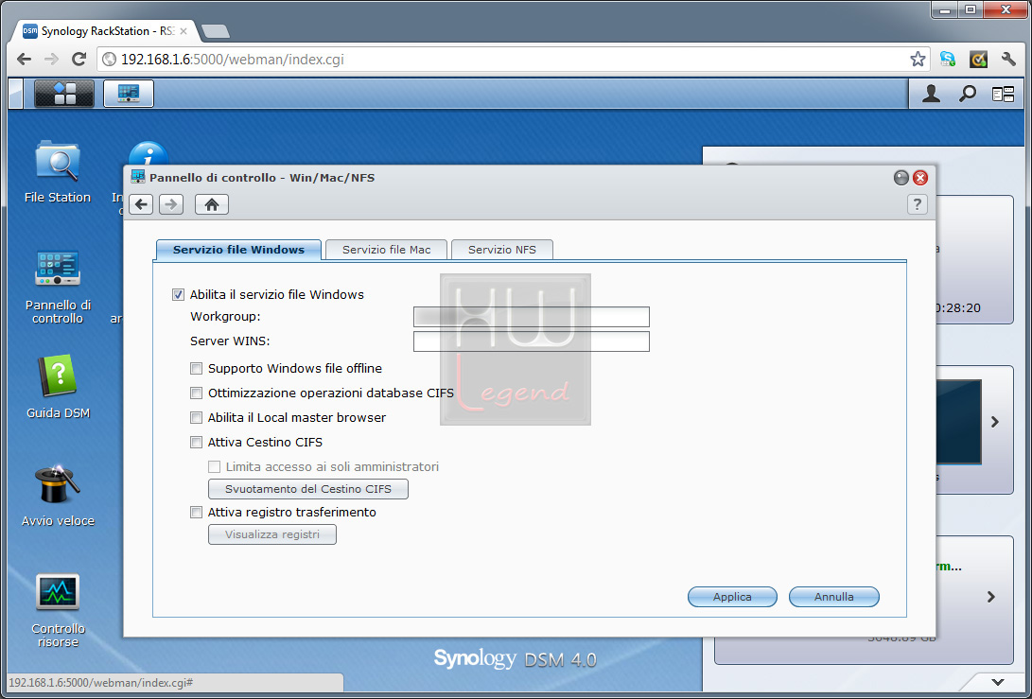This screenshot has height=699, width=1032.
Task: Click the Visualizza registri button
Action: coord(271,534)
